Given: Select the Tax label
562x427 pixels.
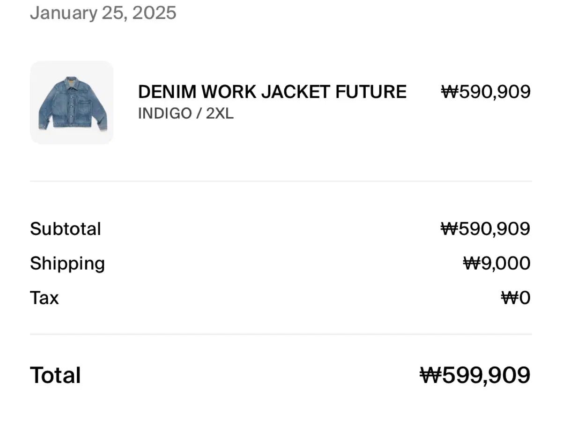Looking at the screenshot, I should [x=44, y=298].
